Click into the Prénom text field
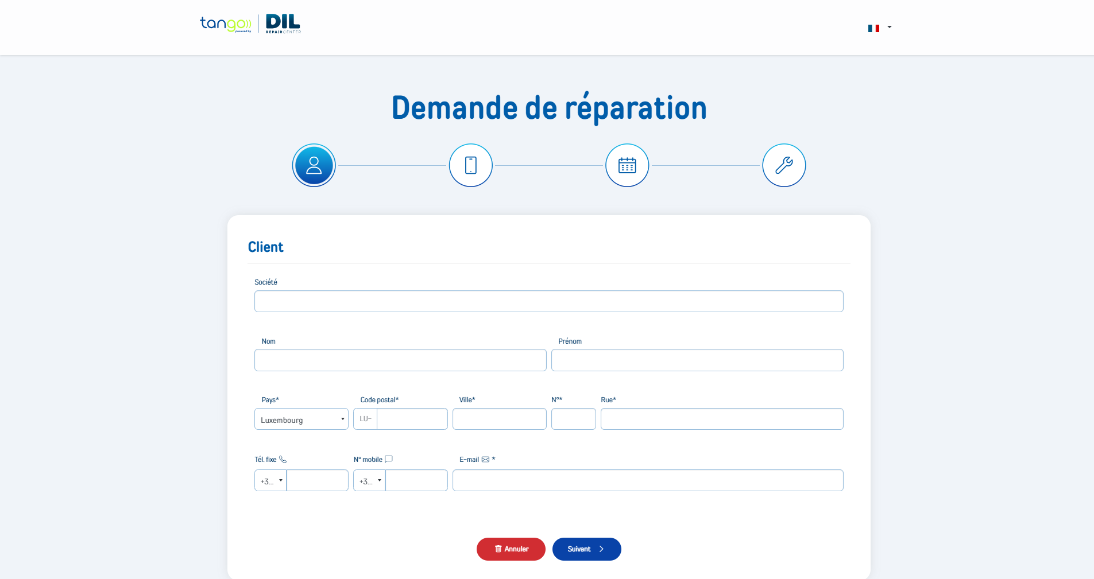The image size is (1094, 579). [697, 360]
